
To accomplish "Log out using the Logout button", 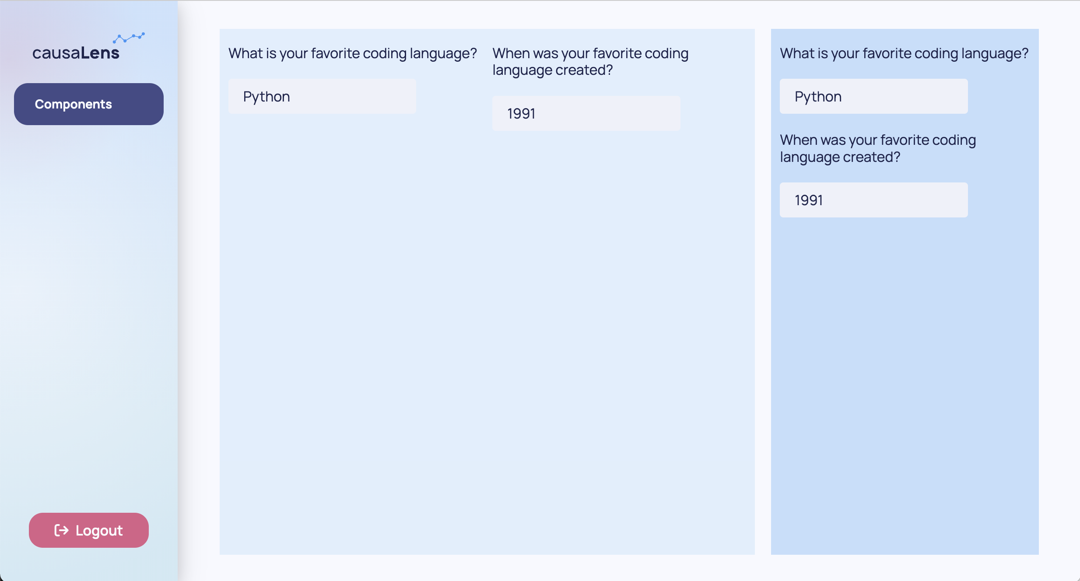I will coord(89,530).
